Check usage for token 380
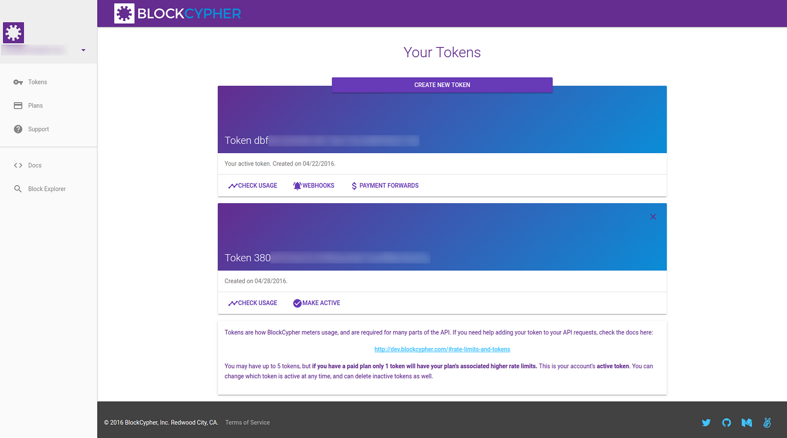The height and width of the screenshot is (438, 787). pyautogui.click(x=253, y=303)
